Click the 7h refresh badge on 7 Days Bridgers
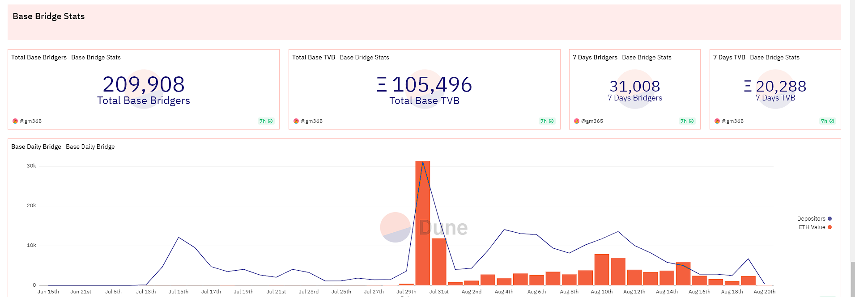 tap(687, 121)
